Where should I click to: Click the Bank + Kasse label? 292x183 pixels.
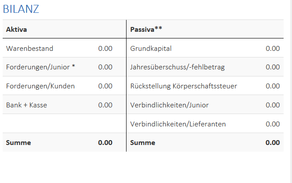pyautogui.click(x=27, y=105)
